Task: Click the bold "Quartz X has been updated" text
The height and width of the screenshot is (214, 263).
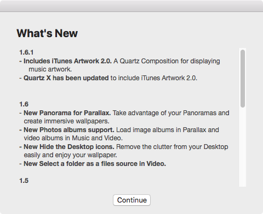Action: click(66, 78)
